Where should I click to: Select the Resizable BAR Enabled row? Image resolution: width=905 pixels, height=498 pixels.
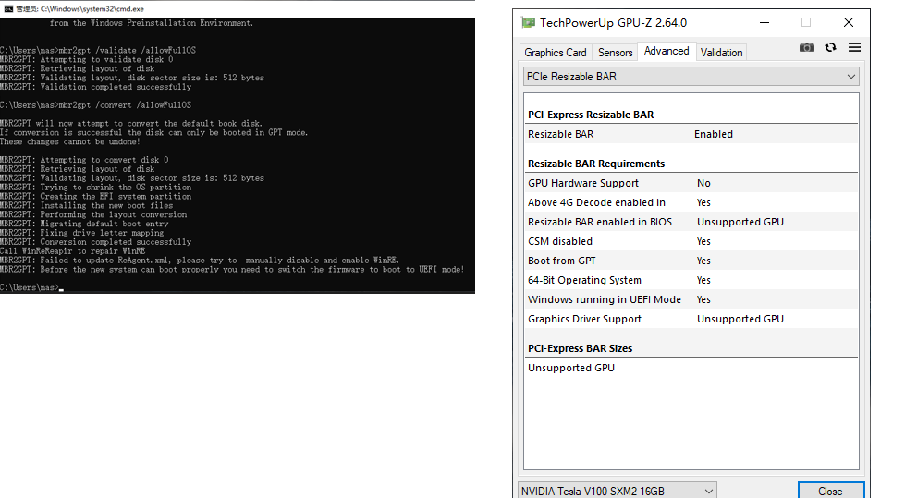[691, 134]
